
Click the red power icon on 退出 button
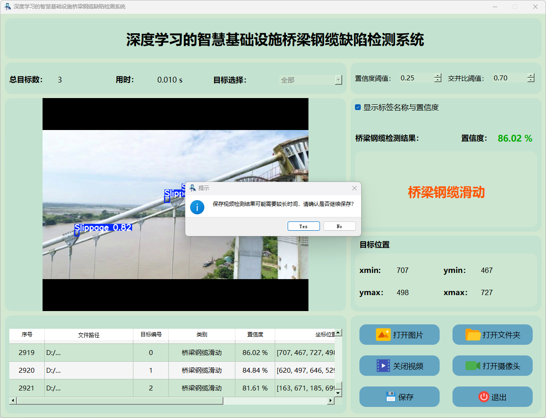coord(484,397)
